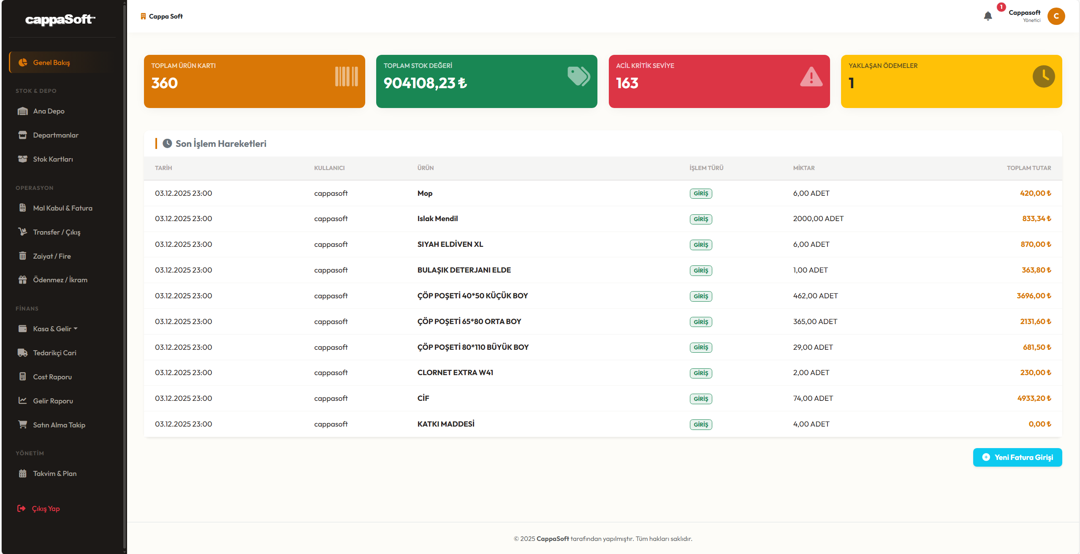The image size is (1080, 554).
Task: Click the Satın Alma Takip cart icon
Action: (24, 424)
